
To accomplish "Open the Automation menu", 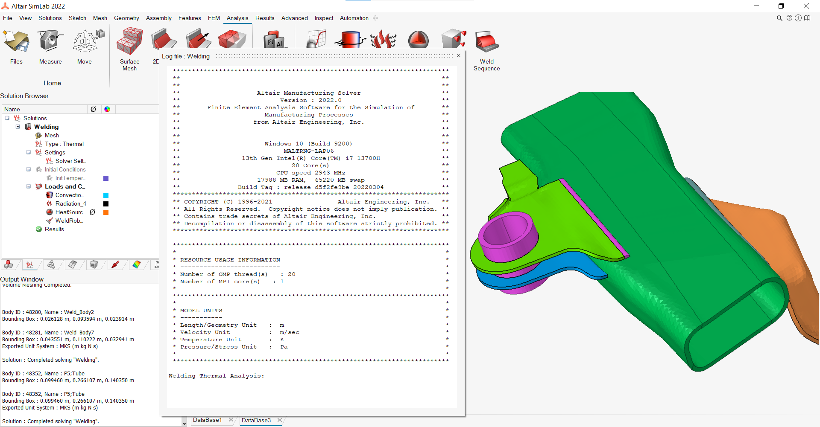I will pyautogui.click(x=354, y=18).
